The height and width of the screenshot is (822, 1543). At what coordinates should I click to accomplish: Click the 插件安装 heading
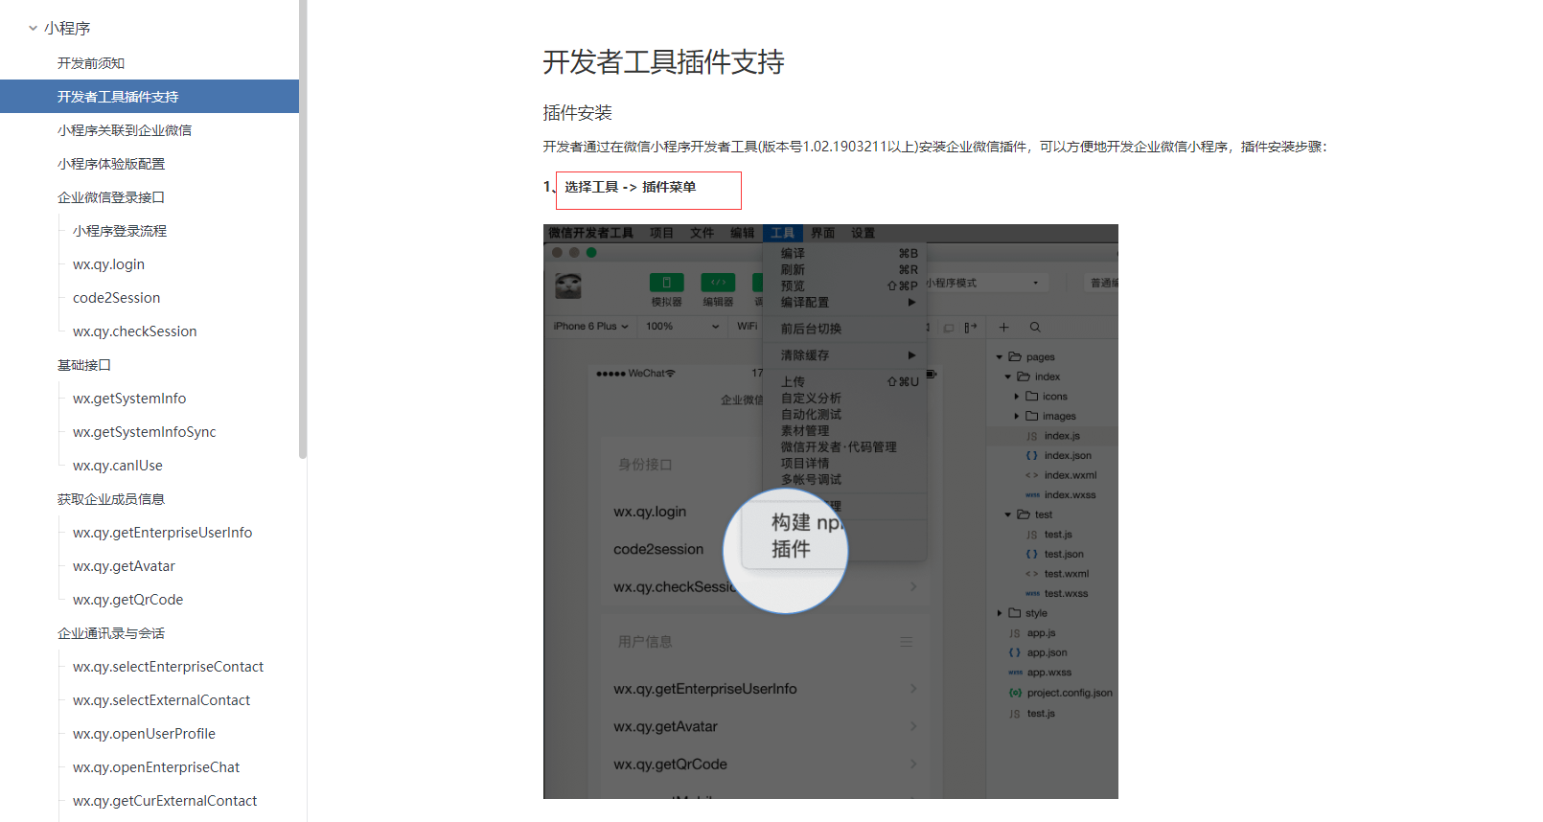click(x=577, y=113)
